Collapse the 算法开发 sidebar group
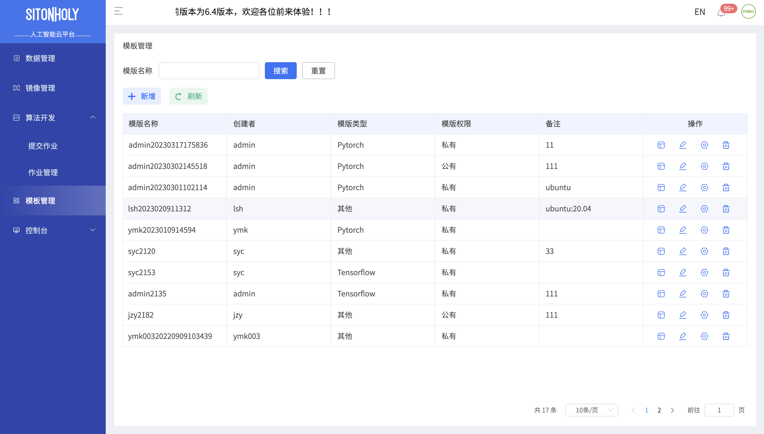The height and width of the screenshot is (434, 764). coord(53,117)
